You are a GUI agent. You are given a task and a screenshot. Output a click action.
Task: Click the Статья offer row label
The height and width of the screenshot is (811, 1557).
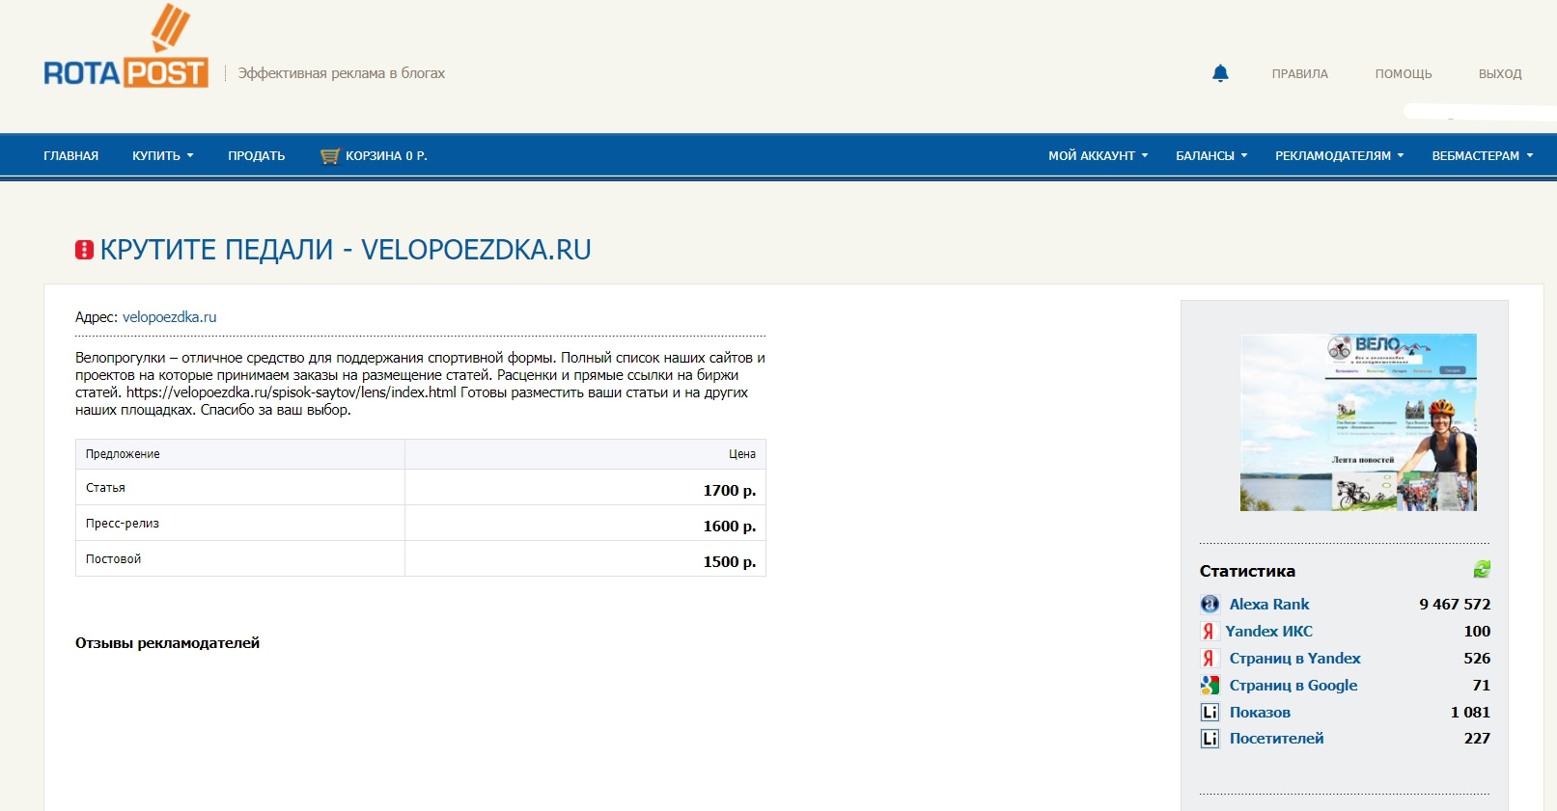105,488
